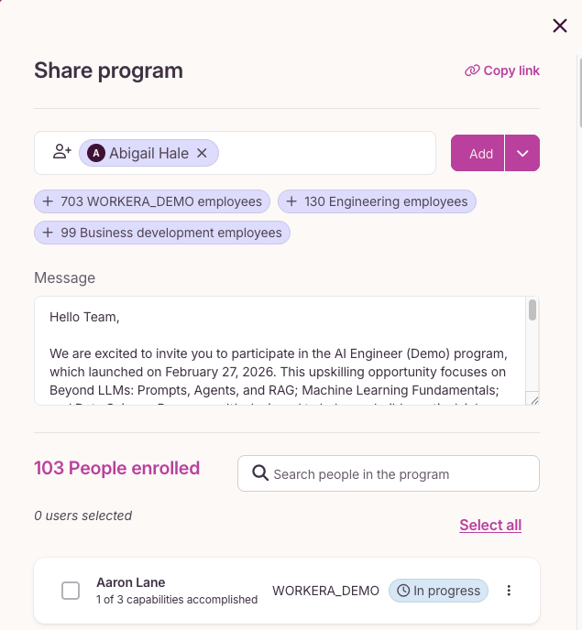Screen dimensions: 582x630
Task: Click the magnifier icon in the people search
Action: coord(259,472)
